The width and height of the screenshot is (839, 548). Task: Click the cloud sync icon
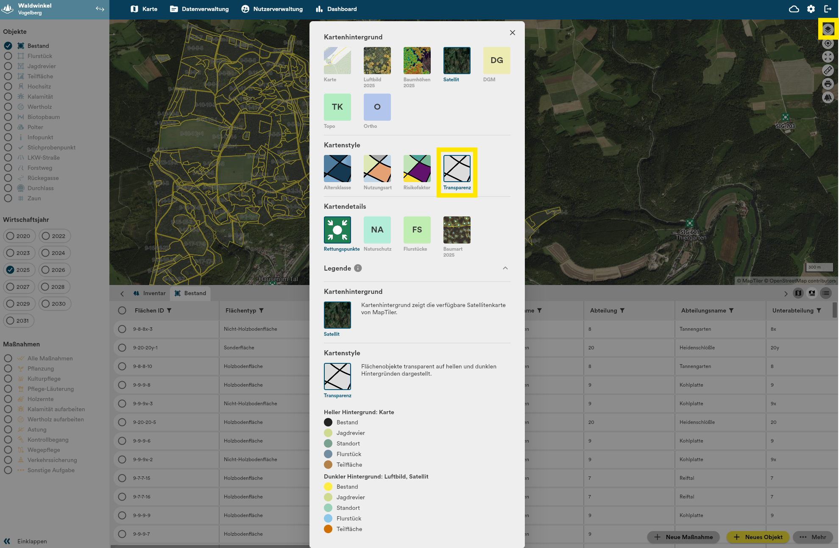coord(794,9)
